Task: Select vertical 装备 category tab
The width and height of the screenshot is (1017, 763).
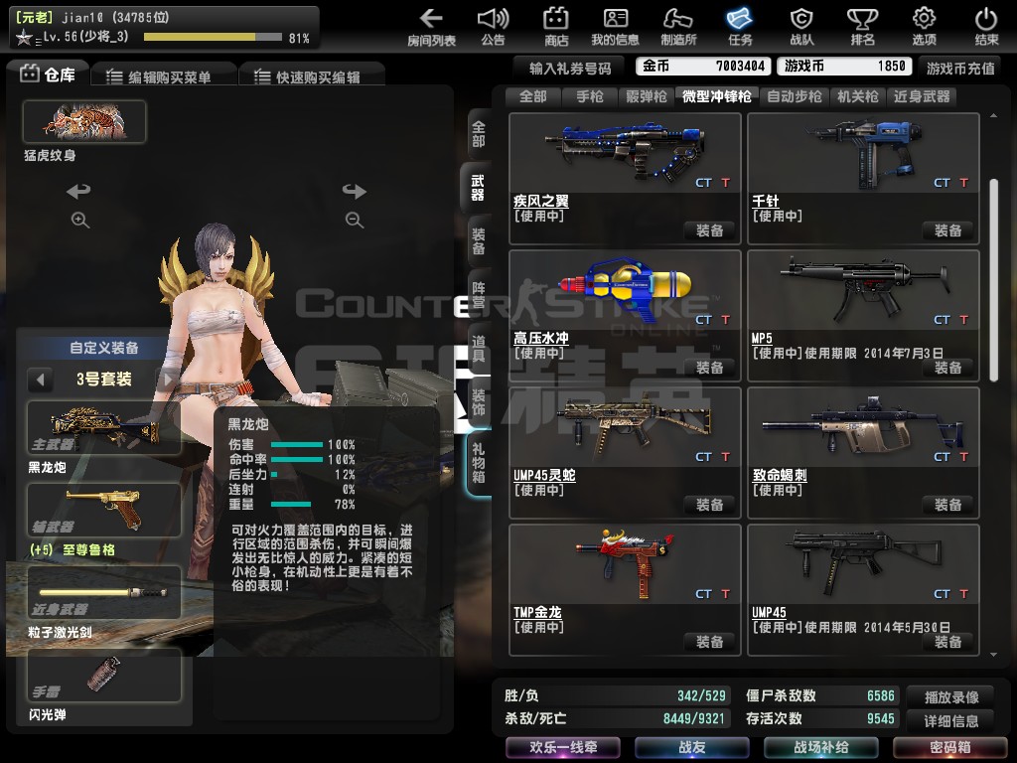Action: coord(479,240)
